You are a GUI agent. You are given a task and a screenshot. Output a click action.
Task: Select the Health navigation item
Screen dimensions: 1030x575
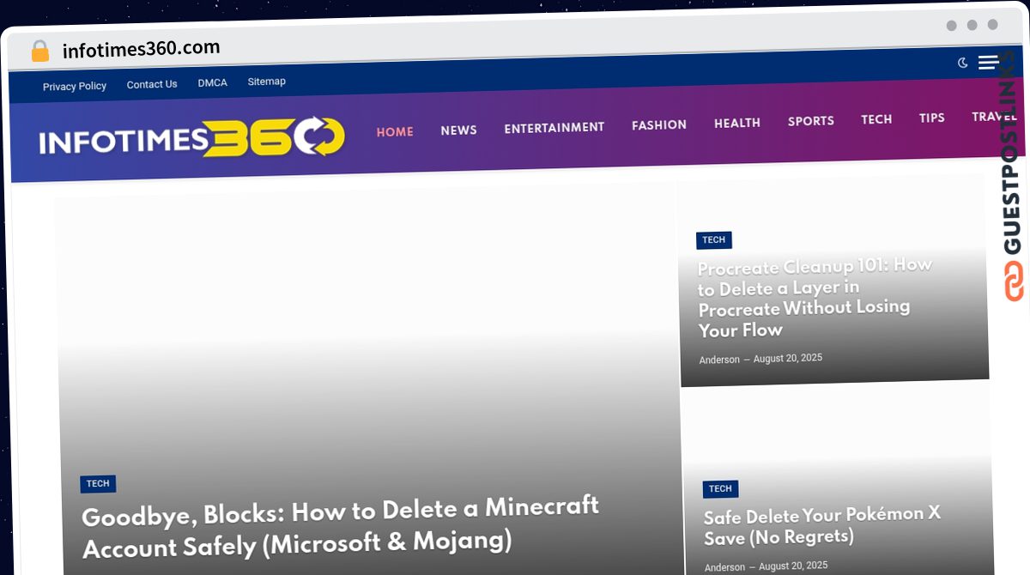[x=736, y=124]
